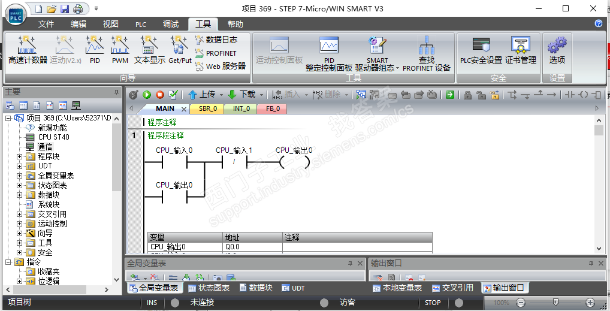Select the CPU_输入1 normally closed contact
Screen dimensions: 610x311
pos(234,162)
